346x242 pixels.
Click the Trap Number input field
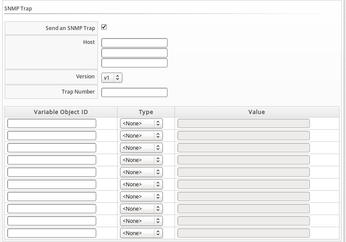134,92
